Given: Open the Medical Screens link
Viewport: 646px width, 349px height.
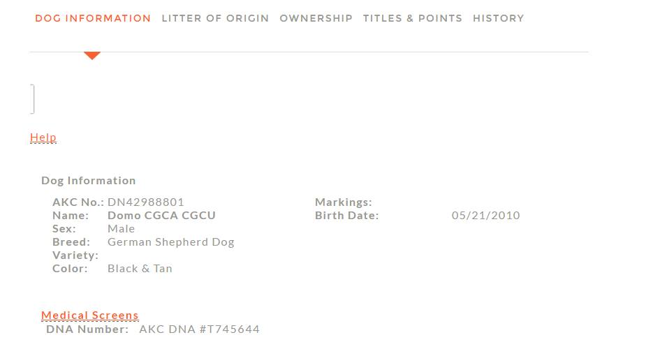Looking at the screenshot, I should point(90,315).
